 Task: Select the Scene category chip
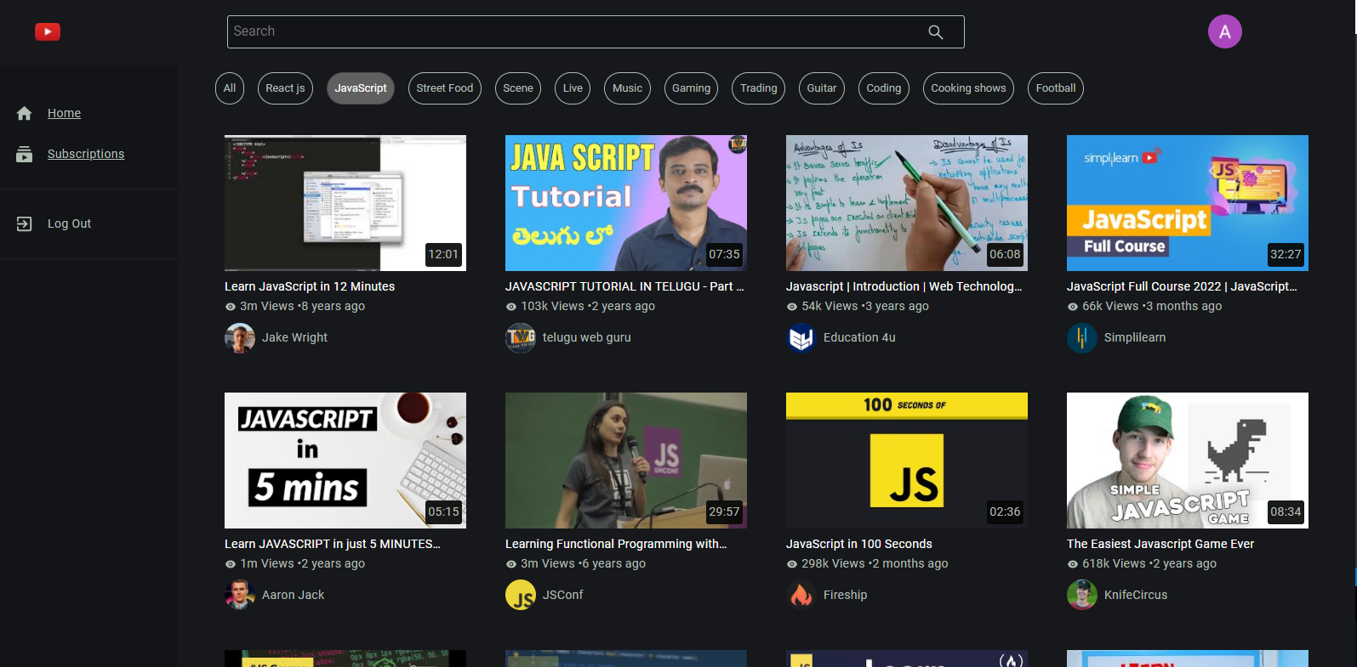coord(518,88)
